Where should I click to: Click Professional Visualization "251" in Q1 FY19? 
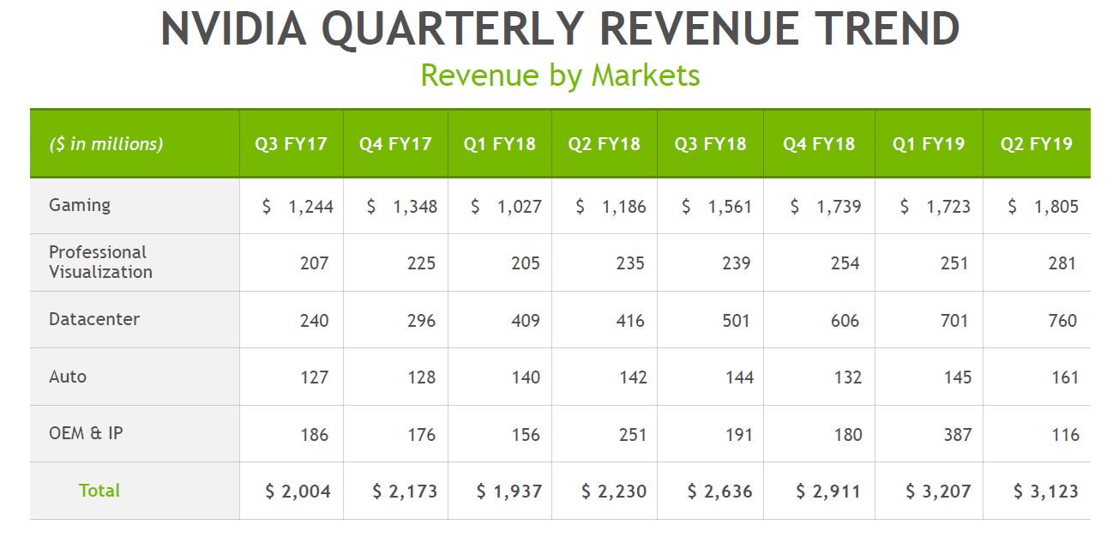954,263
